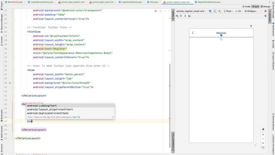275x155 pixels.
Task: Switch to MainActivity.java tab
Action: [x=15, y=2]
